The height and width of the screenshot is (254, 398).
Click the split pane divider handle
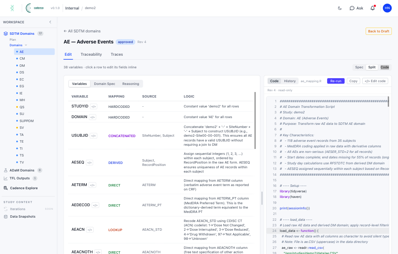tap(262, 198)
